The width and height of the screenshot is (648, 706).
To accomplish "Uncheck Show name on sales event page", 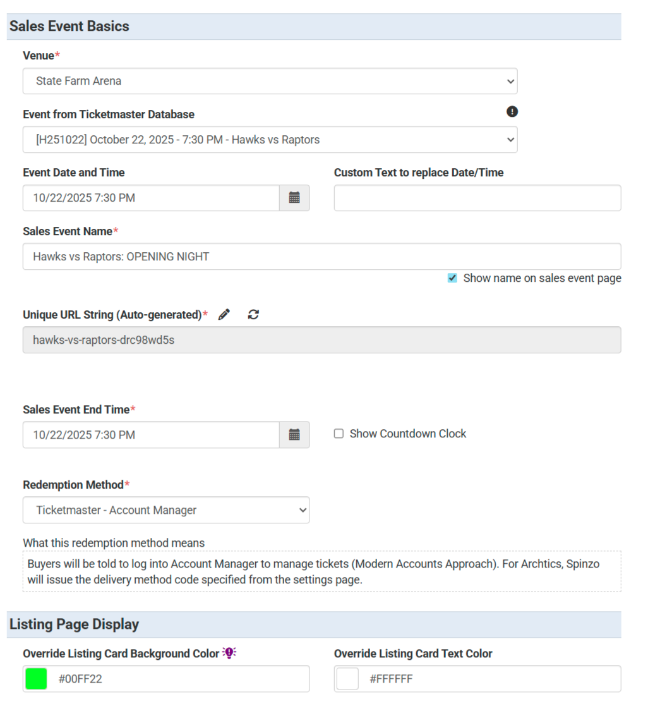I will click(452, 278).
